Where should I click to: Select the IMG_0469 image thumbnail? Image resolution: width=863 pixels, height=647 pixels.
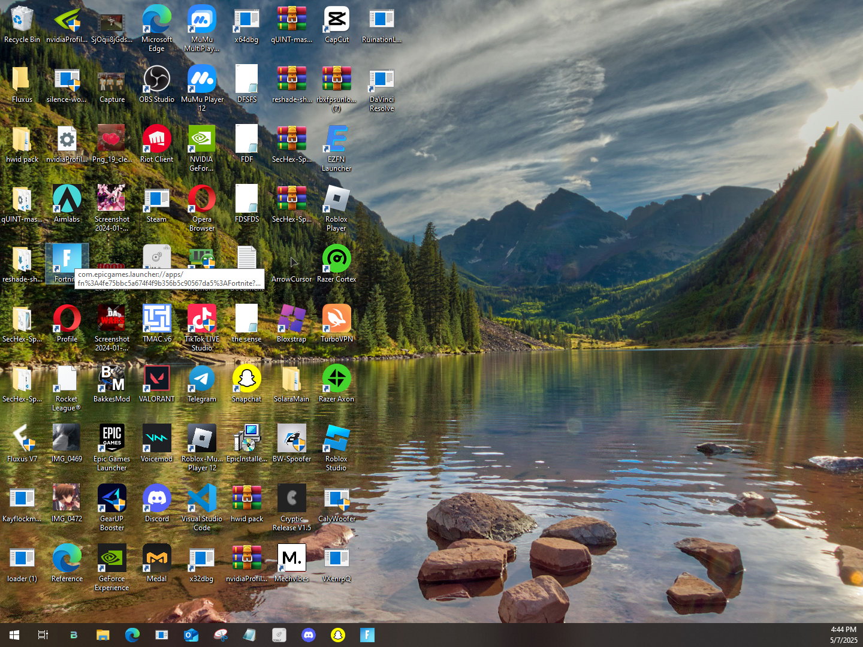[x=67, y=443]
